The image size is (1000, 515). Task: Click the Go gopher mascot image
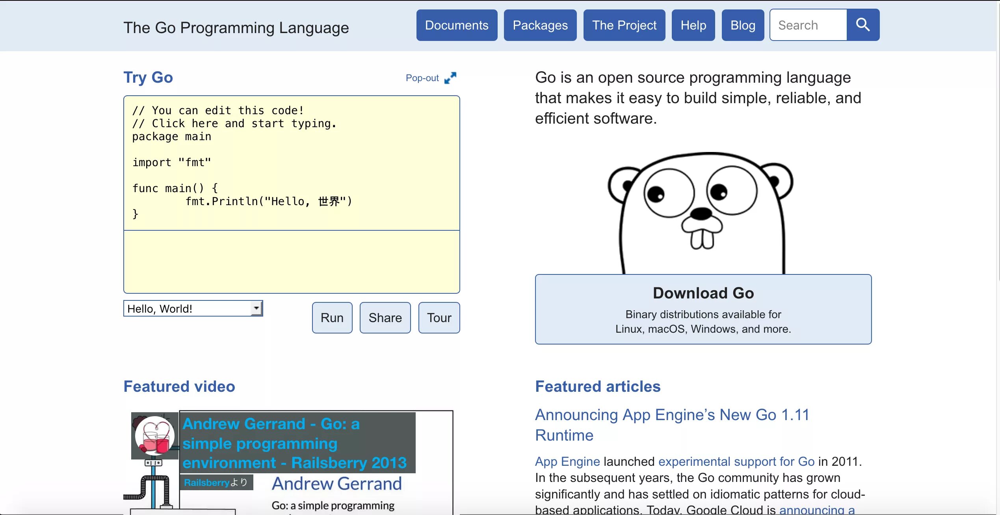coord(702,213)
